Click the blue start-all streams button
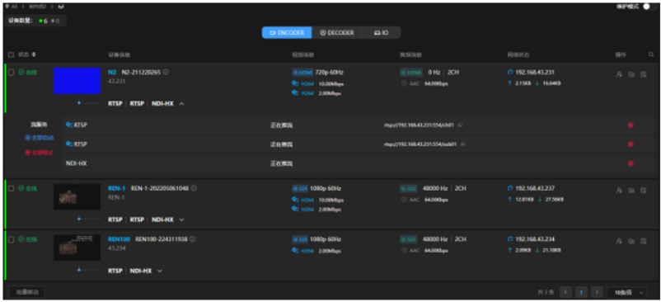 tap(40, 138)
